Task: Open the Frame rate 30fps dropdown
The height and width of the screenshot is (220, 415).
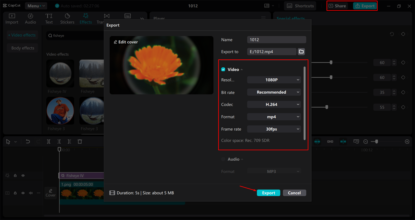Action: pyautogui.click(x=274, y=129)
